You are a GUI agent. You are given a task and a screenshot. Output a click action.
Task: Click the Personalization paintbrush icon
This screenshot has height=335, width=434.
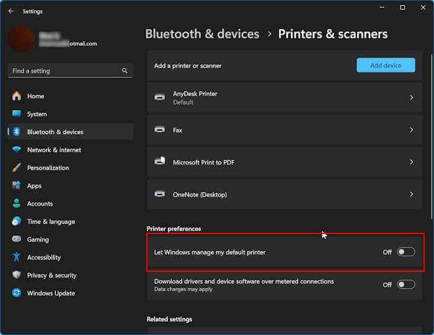coord(17,167)
